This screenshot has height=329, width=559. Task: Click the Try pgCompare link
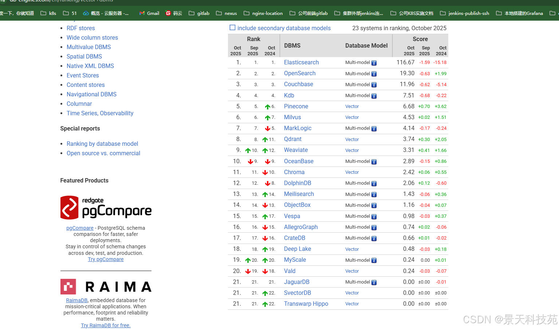coord(106,259)
